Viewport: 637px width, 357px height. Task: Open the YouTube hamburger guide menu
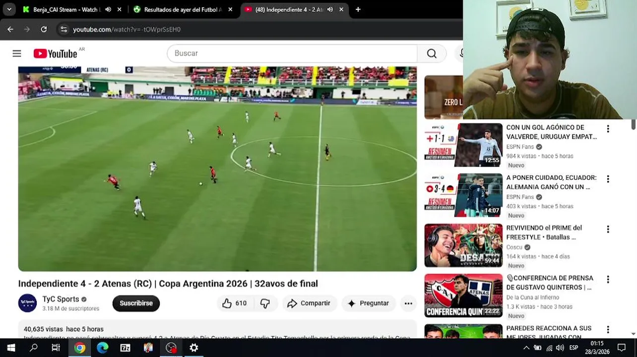click(17, 54)
